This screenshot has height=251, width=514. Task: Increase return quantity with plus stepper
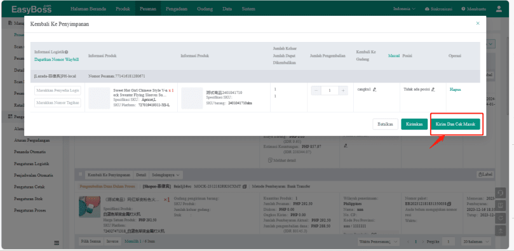(x=343, y=91)
